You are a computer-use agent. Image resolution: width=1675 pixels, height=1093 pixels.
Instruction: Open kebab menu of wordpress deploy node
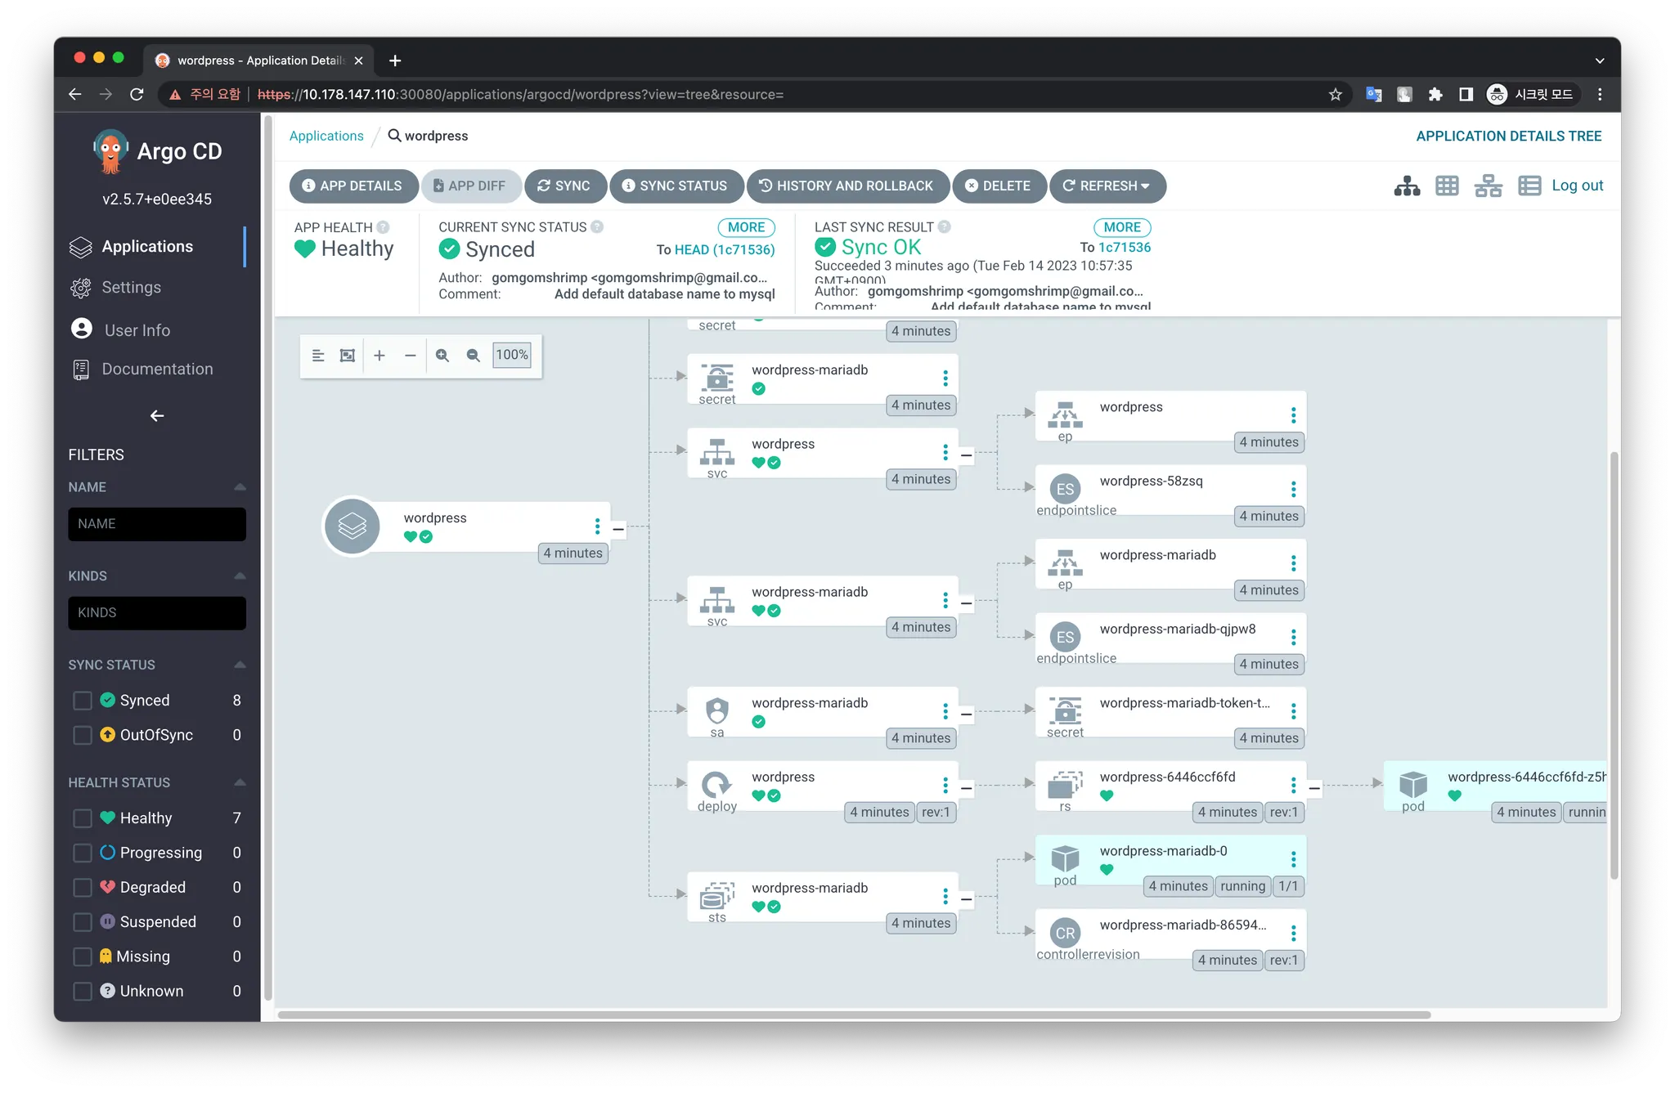[x=945, y=786]
